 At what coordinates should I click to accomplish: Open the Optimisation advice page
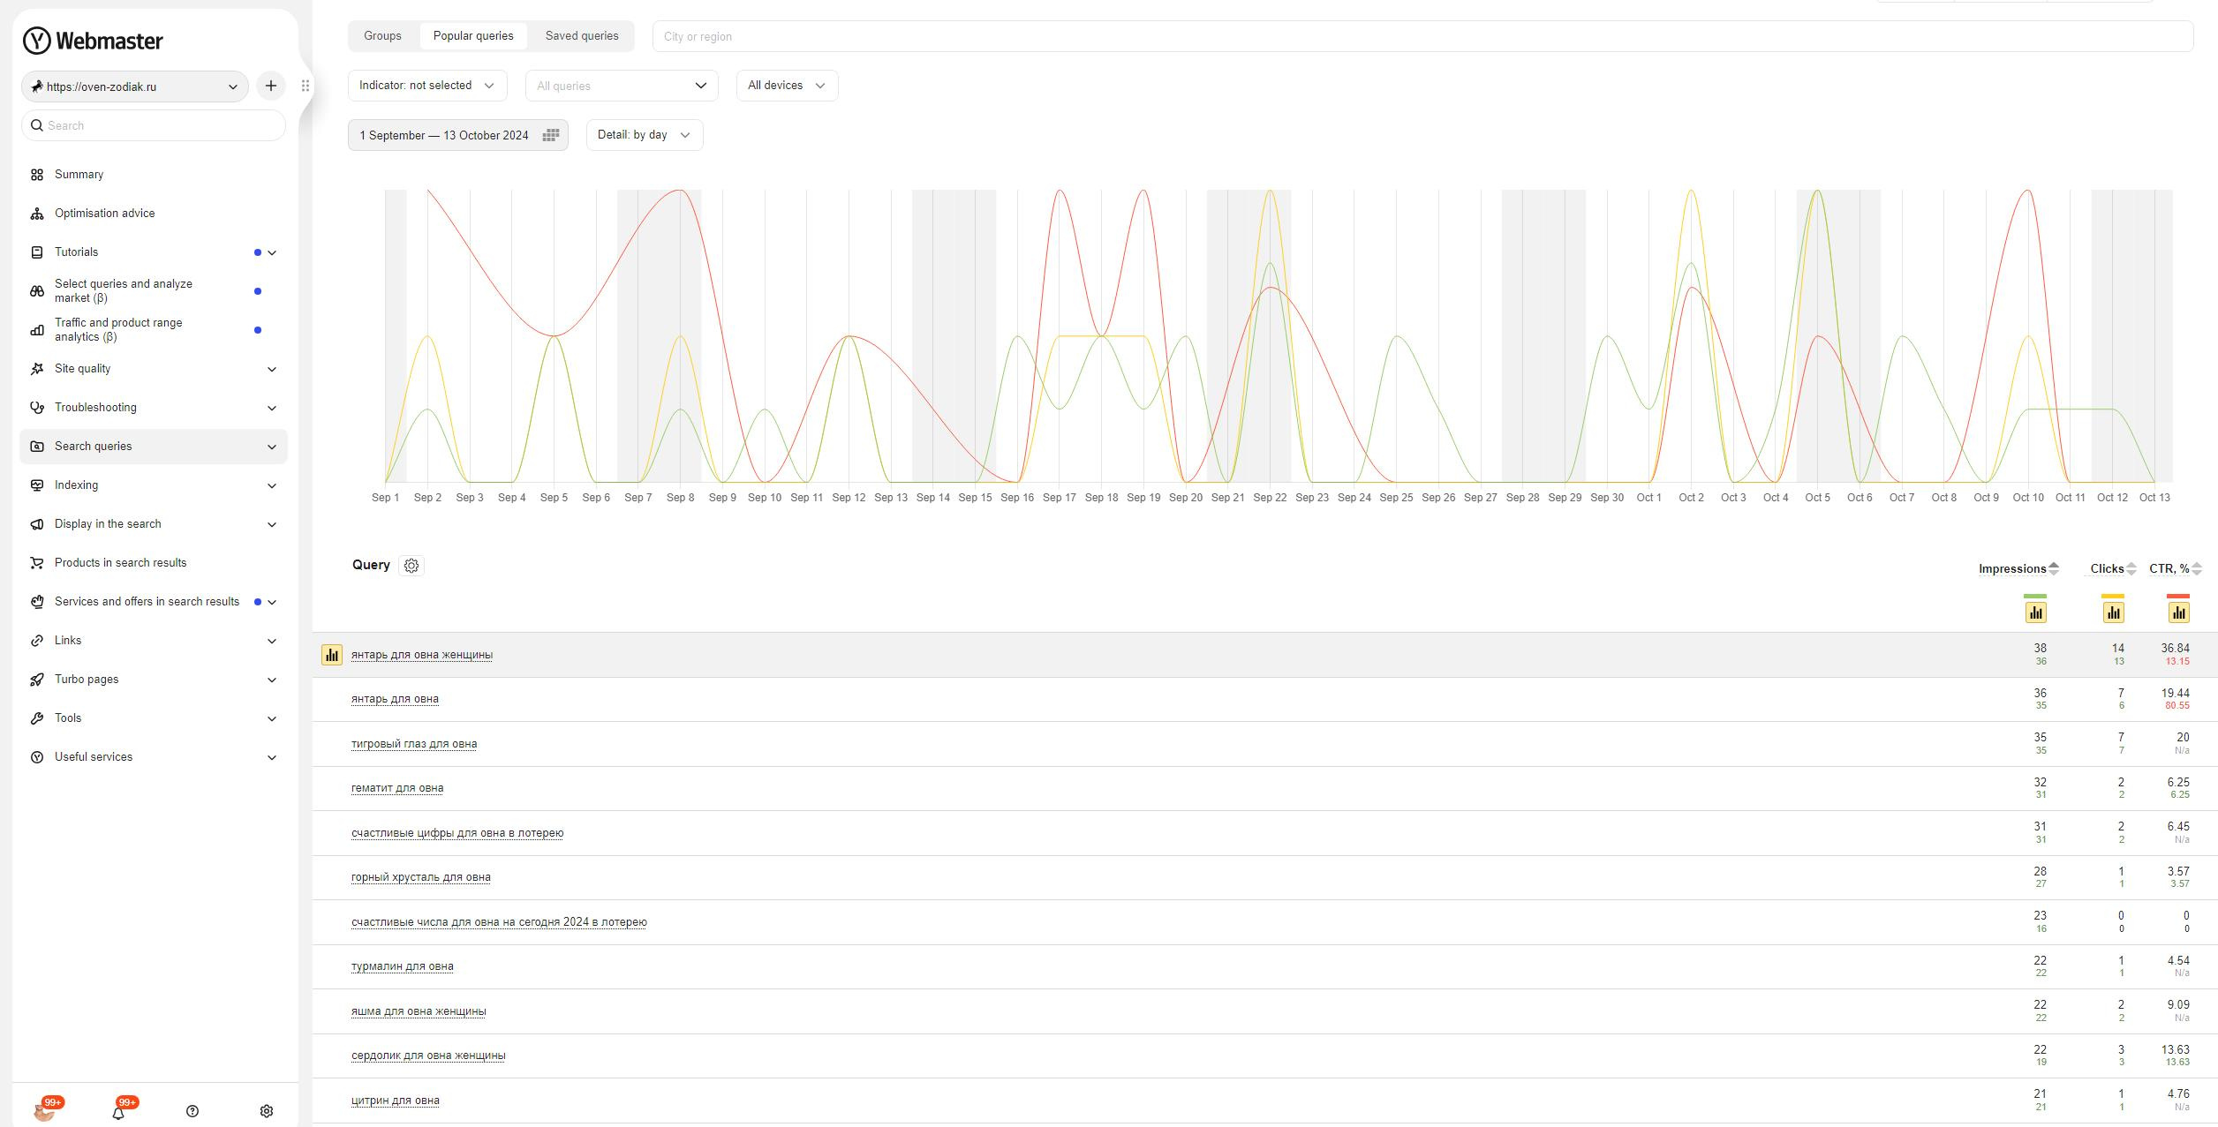[104, 214]
